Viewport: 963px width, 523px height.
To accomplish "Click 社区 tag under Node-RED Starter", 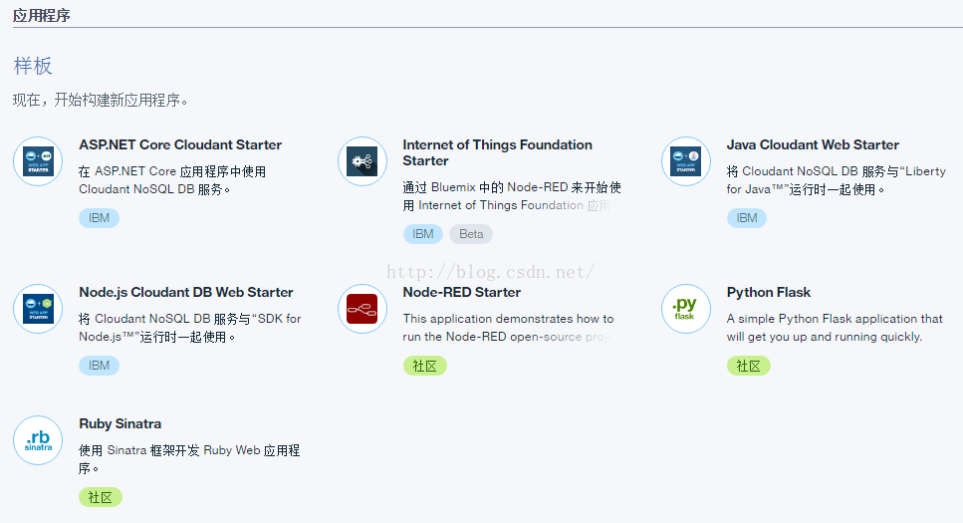I will (425, 366).
